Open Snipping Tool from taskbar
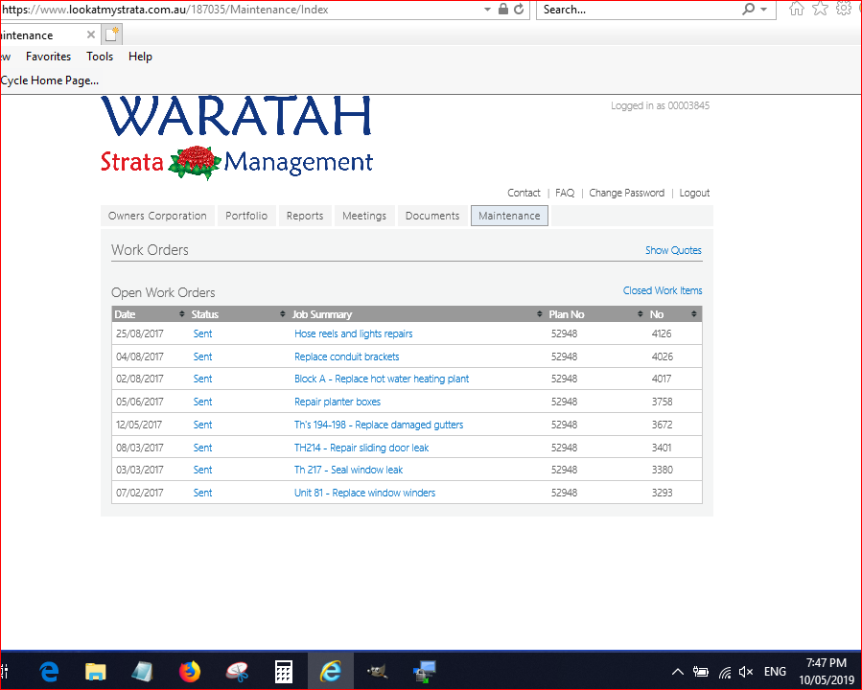Image resolution: width=862 pixels, height=690 pixels. (x=237, y=672)
